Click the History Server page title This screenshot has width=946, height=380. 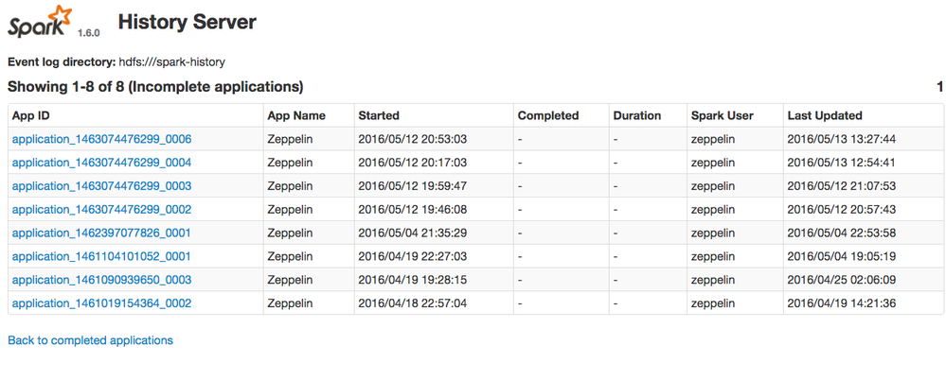click(187, 21)
